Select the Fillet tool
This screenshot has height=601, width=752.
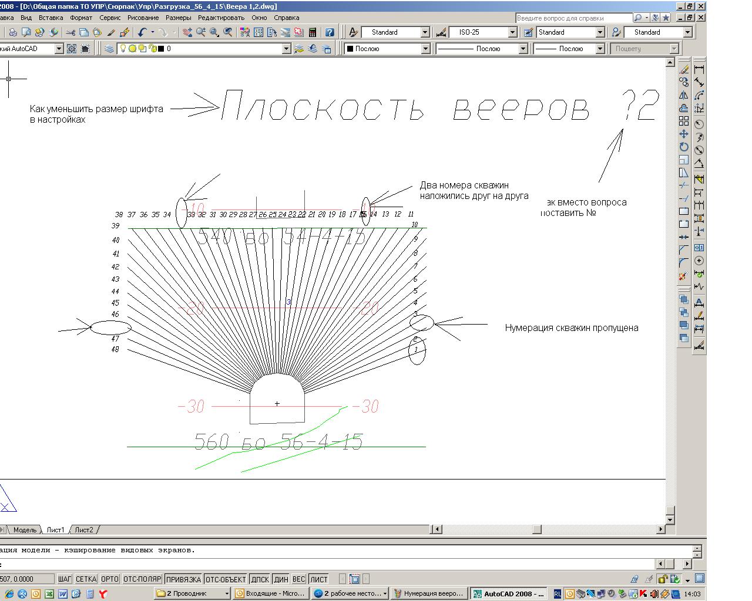pos(684,263)
